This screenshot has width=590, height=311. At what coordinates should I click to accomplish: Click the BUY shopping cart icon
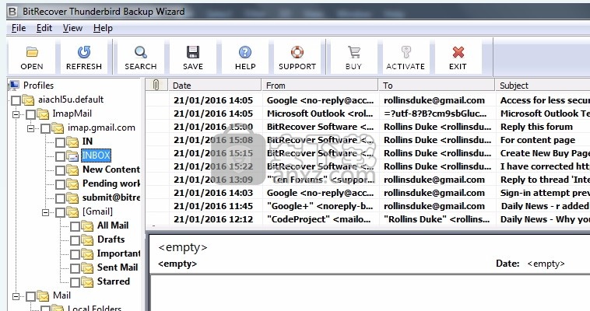pos(353,52)
